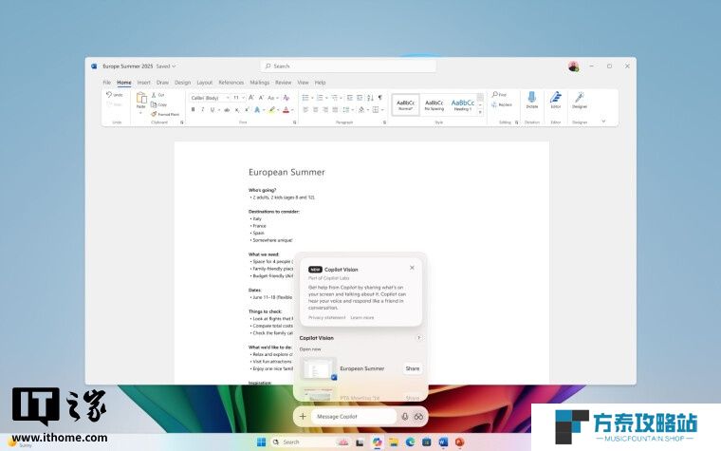Align text right
Screen dimensions: 721x451
pos(325,109)
